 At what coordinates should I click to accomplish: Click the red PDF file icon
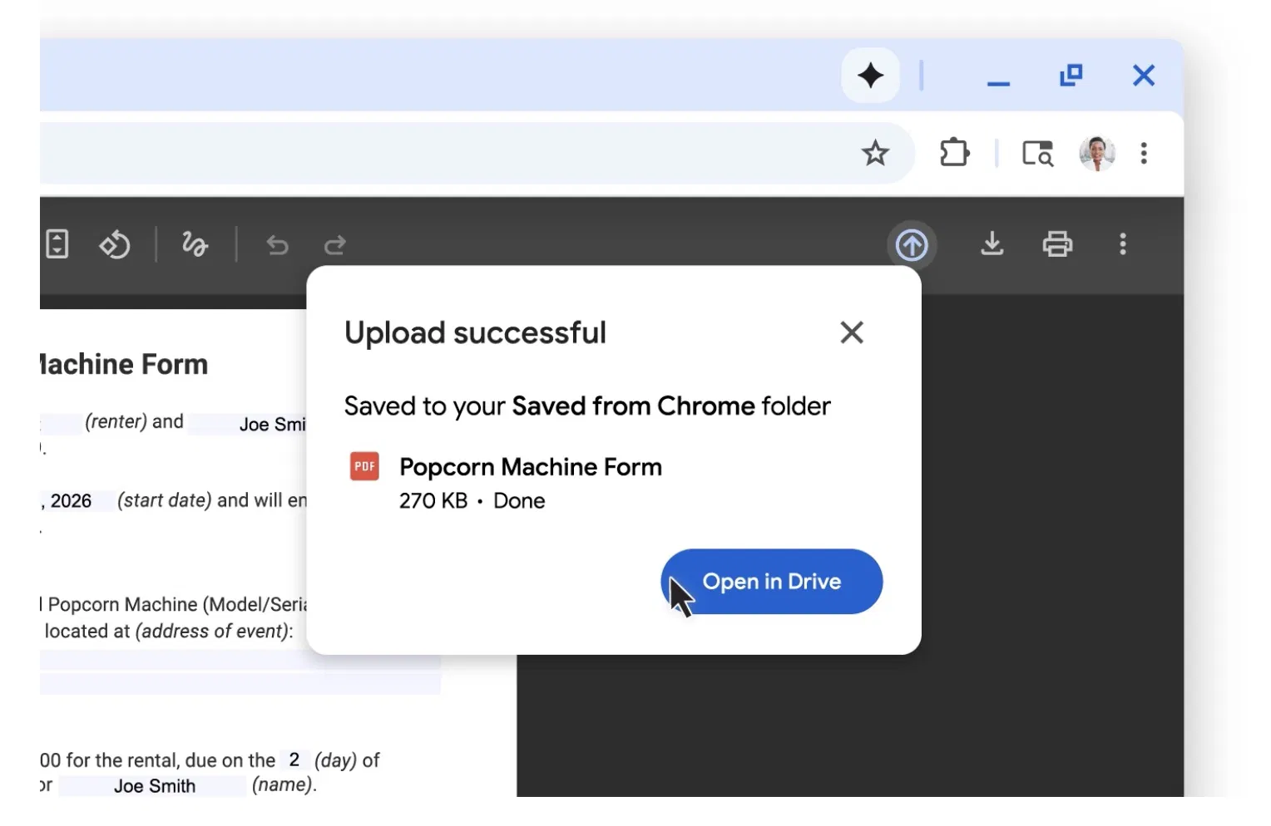pos(363,466)
